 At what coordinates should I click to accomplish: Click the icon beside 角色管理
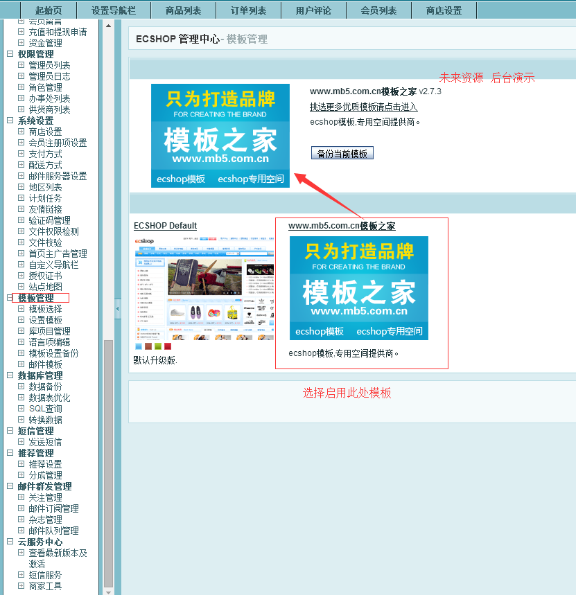tap(21, 87)
